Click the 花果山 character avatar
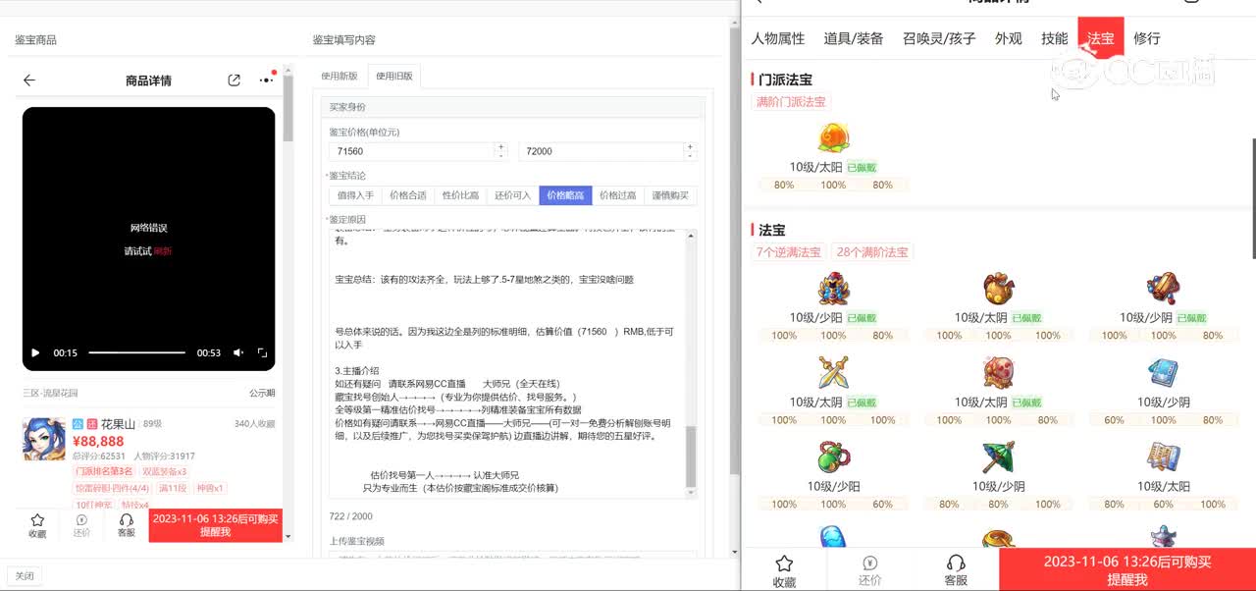This screenshot has height=591, width=1256. point(44,439)
